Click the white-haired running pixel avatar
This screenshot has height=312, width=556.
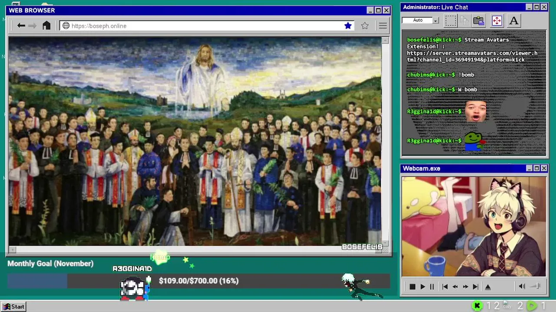(x=361, y=286)
